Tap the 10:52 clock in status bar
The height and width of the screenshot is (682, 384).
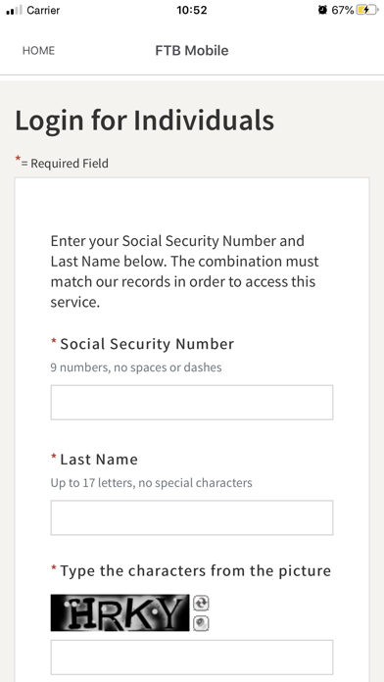click(192, 10)
